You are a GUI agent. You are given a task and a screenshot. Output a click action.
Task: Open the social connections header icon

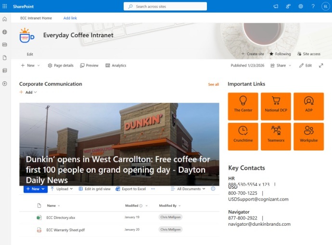point(288,6)
